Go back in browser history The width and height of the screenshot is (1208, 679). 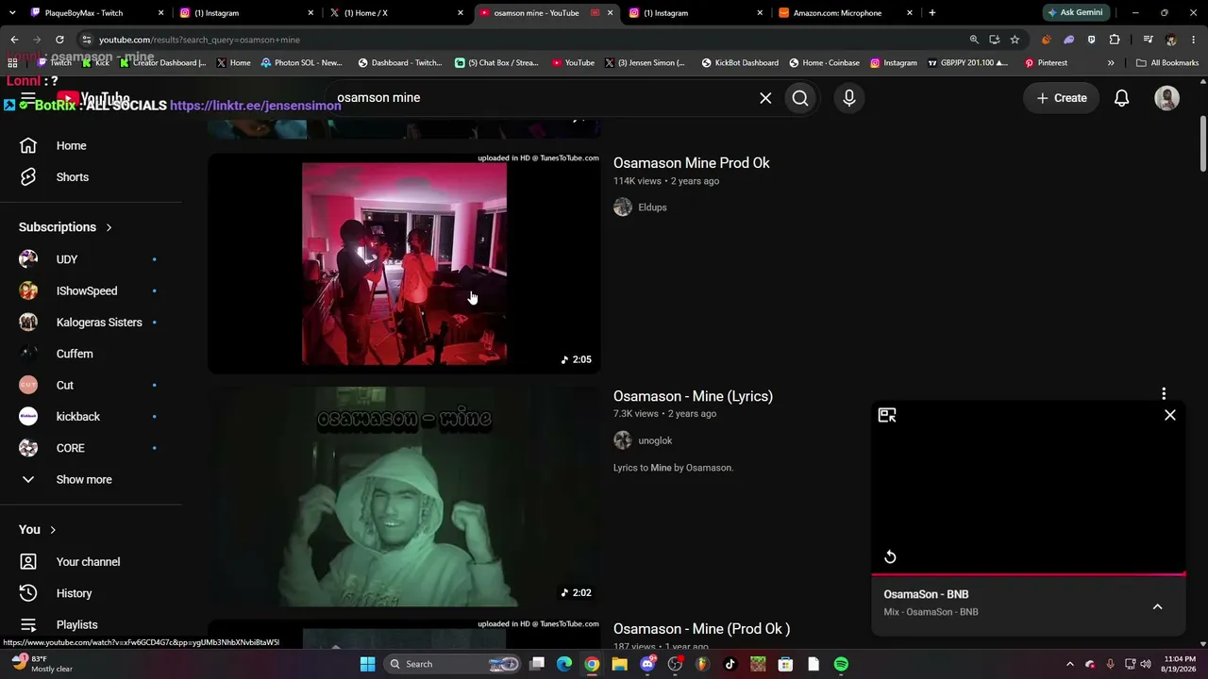14,40
